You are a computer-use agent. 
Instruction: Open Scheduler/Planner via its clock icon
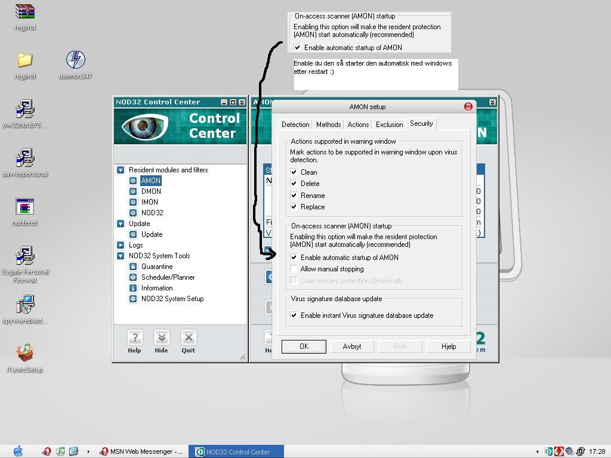pos(133,277)
